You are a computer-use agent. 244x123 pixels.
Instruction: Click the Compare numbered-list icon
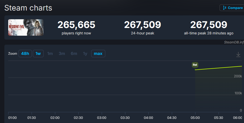224,8
